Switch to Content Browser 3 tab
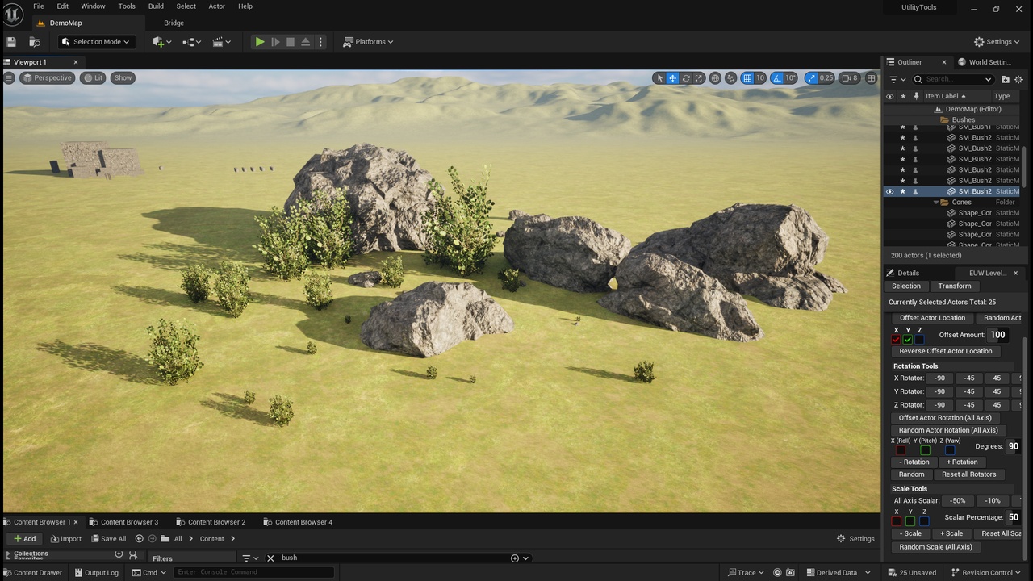This screenshot has height=581, width=1033. point(129,522)
